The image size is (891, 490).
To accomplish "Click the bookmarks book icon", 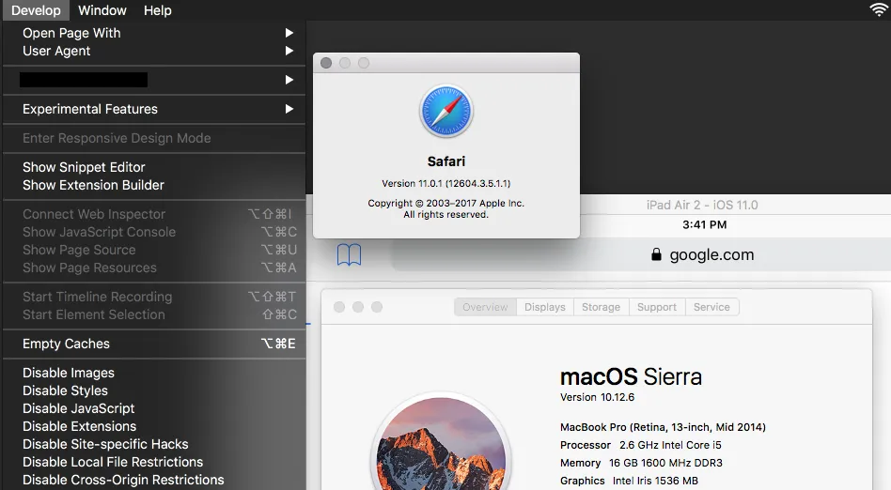I will pyautogui.click(x=349, y=255).
